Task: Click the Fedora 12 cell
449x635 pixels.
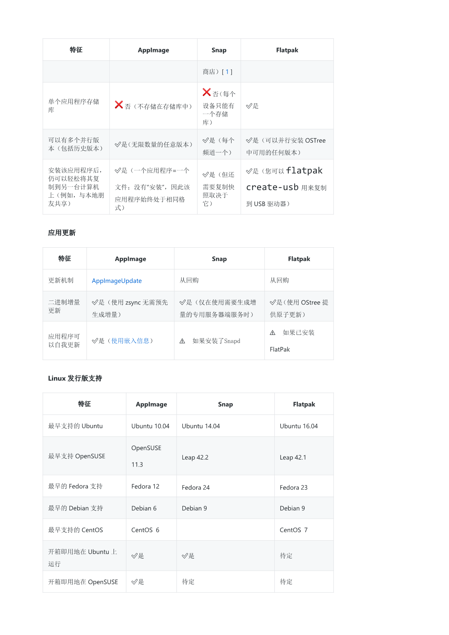Action: (x=145, y=487)
